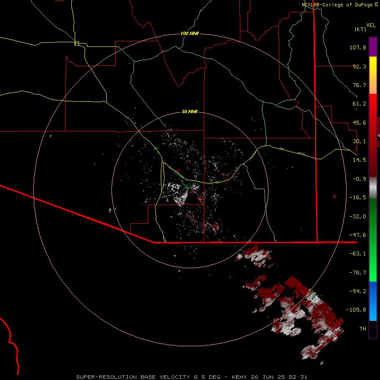This screenshot has width=380, height=380.
Task: Click the 61.2 velocity scale value
Action: point(359,104)
